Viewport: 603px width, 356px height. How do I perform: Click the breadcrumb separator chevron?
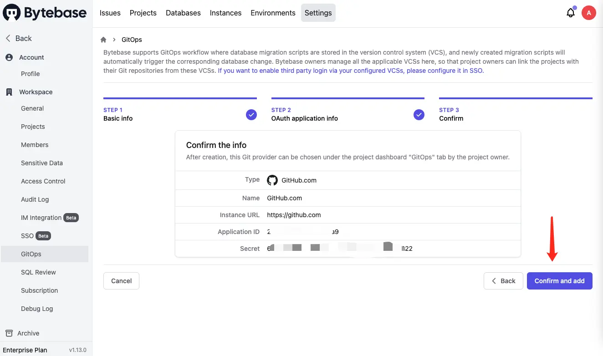113,39
